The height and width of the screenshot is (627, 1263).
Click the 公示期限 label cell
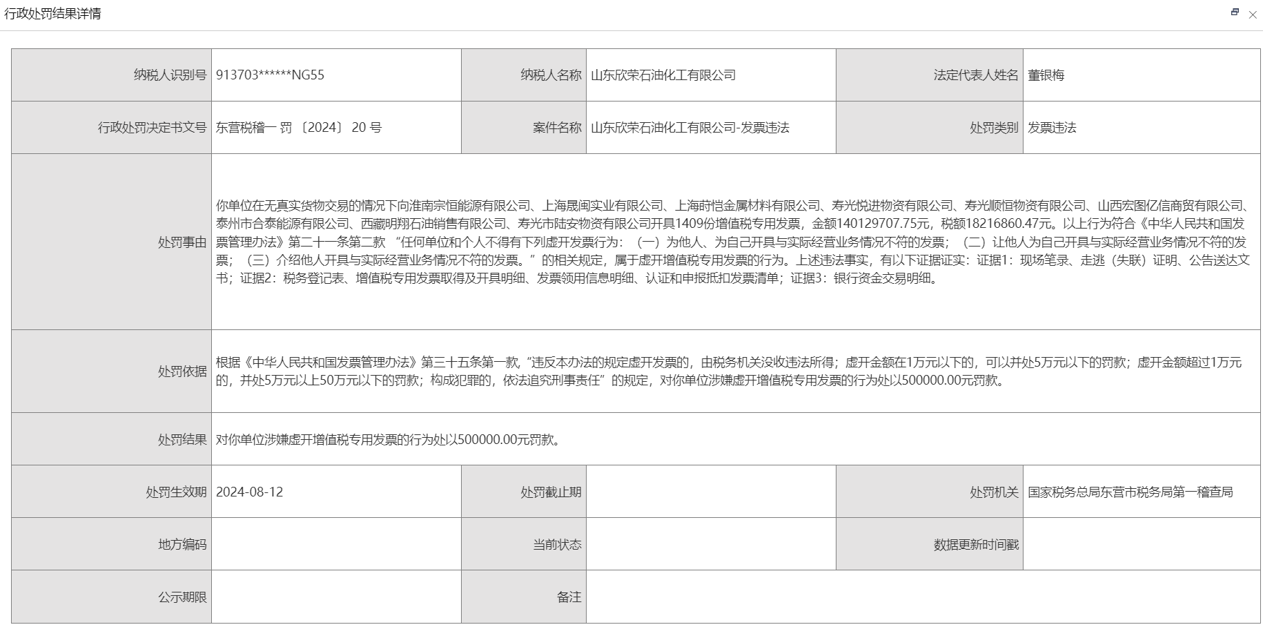(182, 597)
